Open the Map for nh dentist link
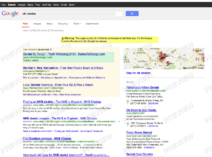 pos(138,73)
